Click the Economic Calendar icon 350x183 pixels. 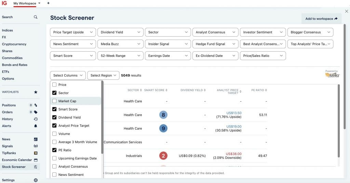pos(36,160)
